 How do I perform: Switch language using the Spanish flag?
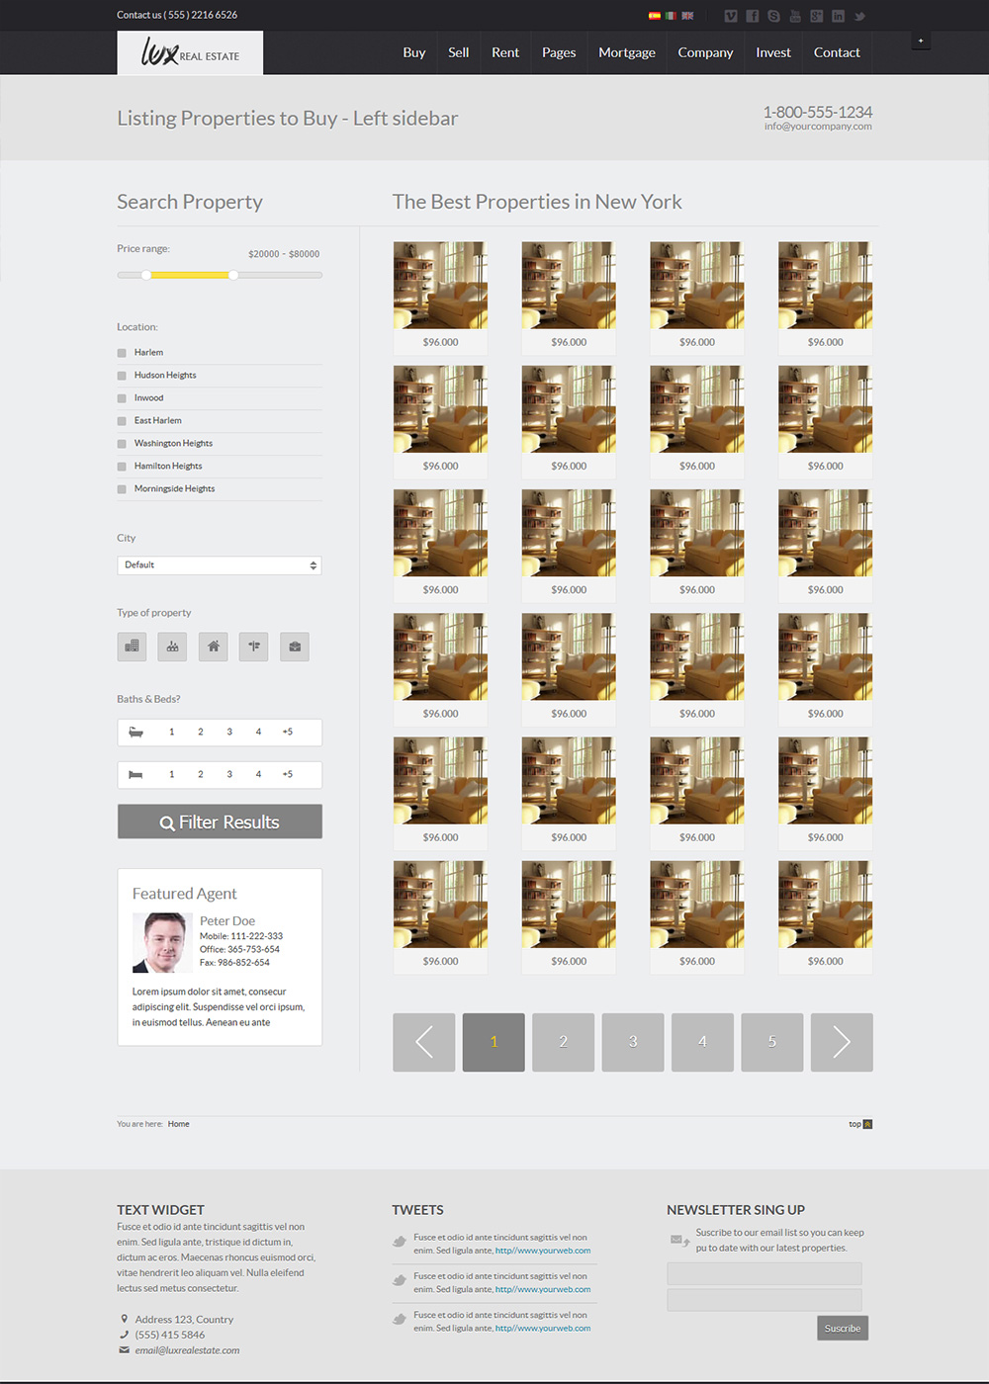654,16
